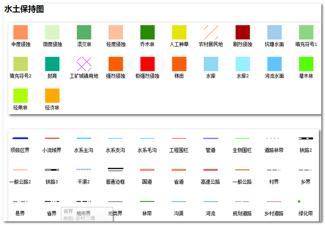Pick the 坑塘水面 fill symbol
The image size is (325, 225).
tap(274, 32)
